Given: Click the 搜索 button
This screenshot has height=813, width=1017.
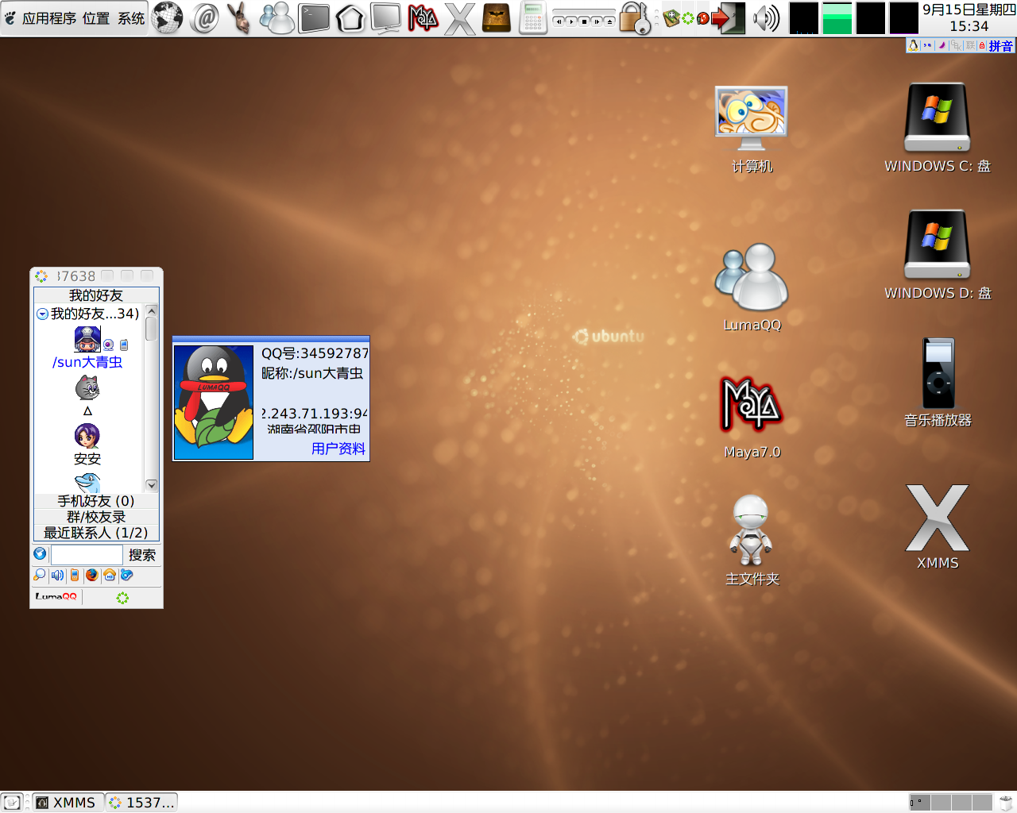Looking at the screenshot, I should [x=142, y=555].
